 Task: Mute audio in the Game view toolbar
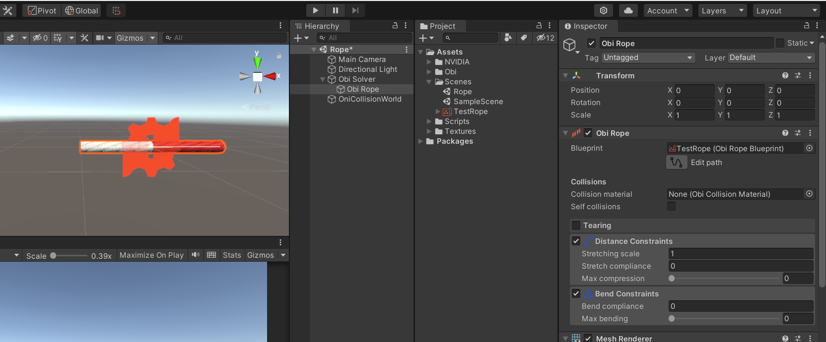[x=196, y=255]
